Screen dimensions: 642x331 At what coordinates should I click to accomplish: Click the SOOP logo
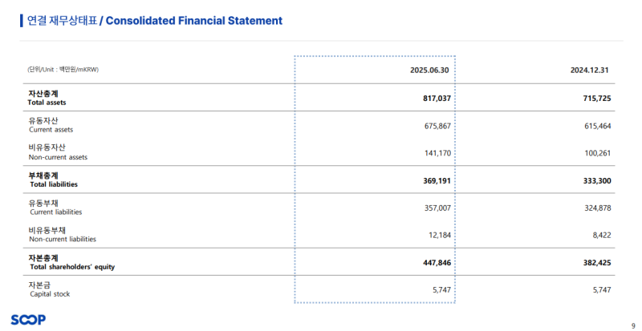28,319
